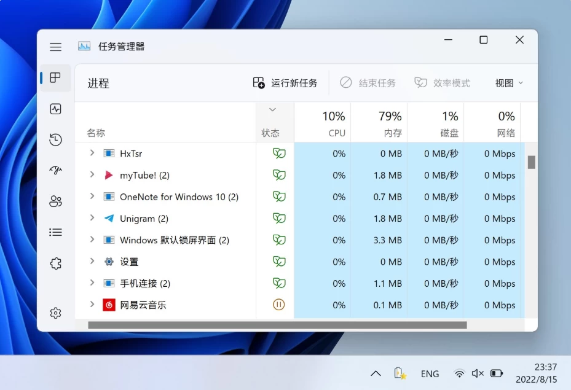Viewport: 571px width, 390px height.
Task: Switch to the 进程 page in the sidebar
Action: (55, 78)
